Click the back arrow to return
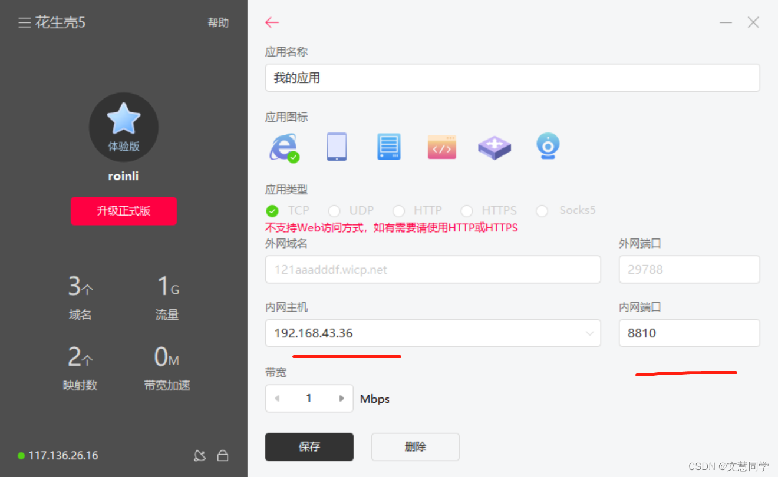This screenshot has height=477, width=778. [271, 22]
